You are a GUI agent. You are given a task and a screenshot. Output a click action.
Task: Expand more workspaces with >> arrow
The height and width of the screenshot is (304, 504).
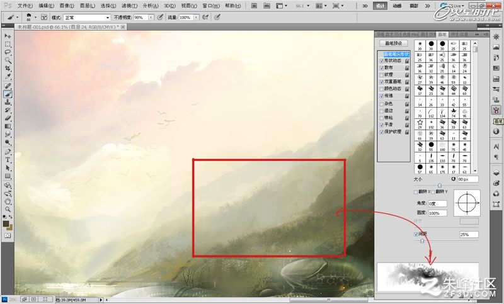[427, 6]
